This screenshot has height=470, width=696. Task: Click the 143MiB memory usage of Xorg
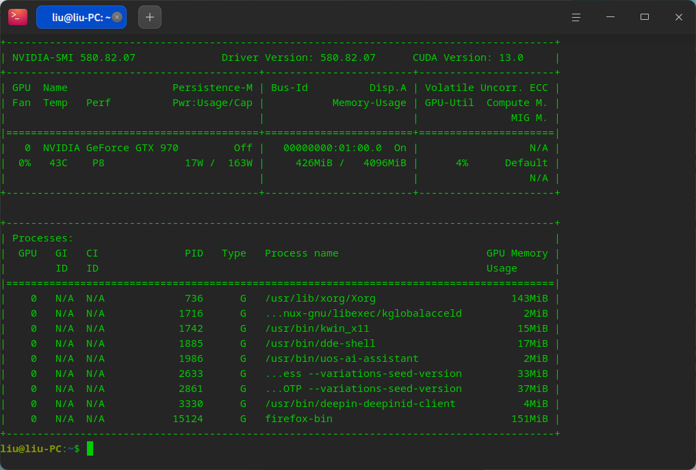[x=530, y=298]
